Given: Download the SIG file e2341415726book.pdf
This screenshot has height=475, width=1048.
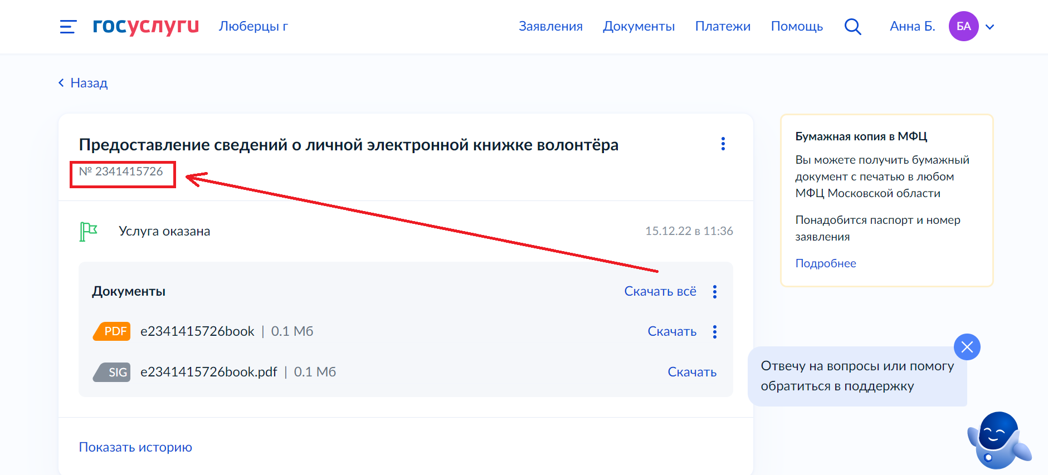Looking at the screenshot, I should (x=692, y=372).
